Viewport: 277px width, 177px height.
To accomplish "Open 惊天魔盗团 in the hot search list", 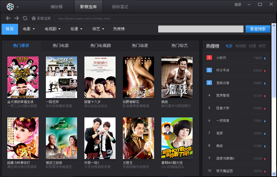I will 224,171.
